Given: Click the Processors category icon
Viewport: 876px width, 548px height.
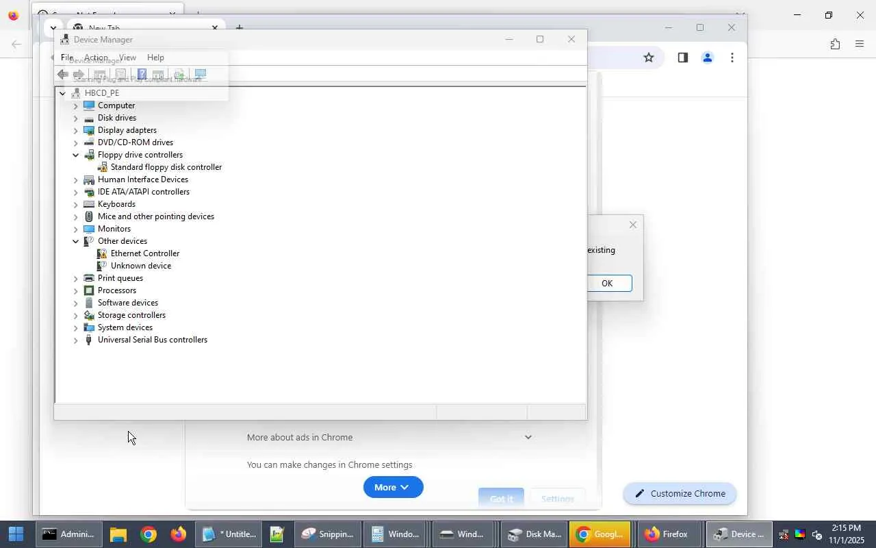Looking at the screenshot, I should (x=89, y=290).
